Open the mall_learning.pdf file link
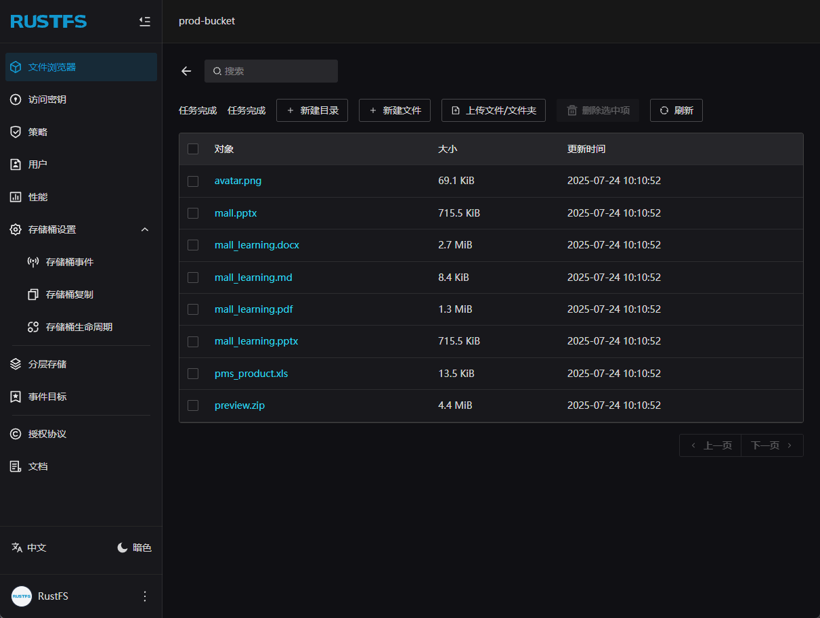The height and width of the screenshot is (618, 820). (x=253, y=309)
